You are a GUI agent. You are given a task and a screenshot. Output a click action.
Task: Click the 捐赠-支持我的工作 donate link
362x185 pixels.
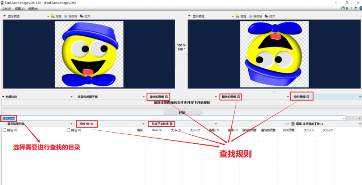coord(310,124)
